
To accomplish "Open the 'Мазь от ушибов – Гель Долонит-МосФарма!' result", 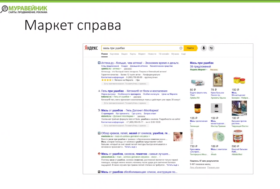I will tap(130, 110).
